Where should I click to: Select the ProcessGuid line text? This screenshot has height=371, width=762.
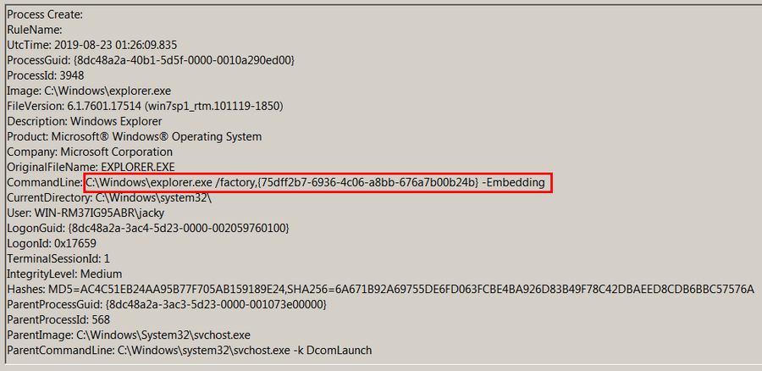coord(151,60)
